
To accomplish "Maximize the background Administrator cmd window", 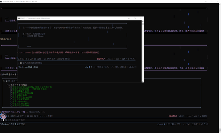I will 209,2.
